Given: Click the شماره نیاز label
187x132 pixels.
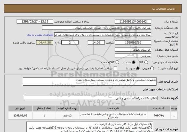Looking at the screenshot, I should click(171, 22).
